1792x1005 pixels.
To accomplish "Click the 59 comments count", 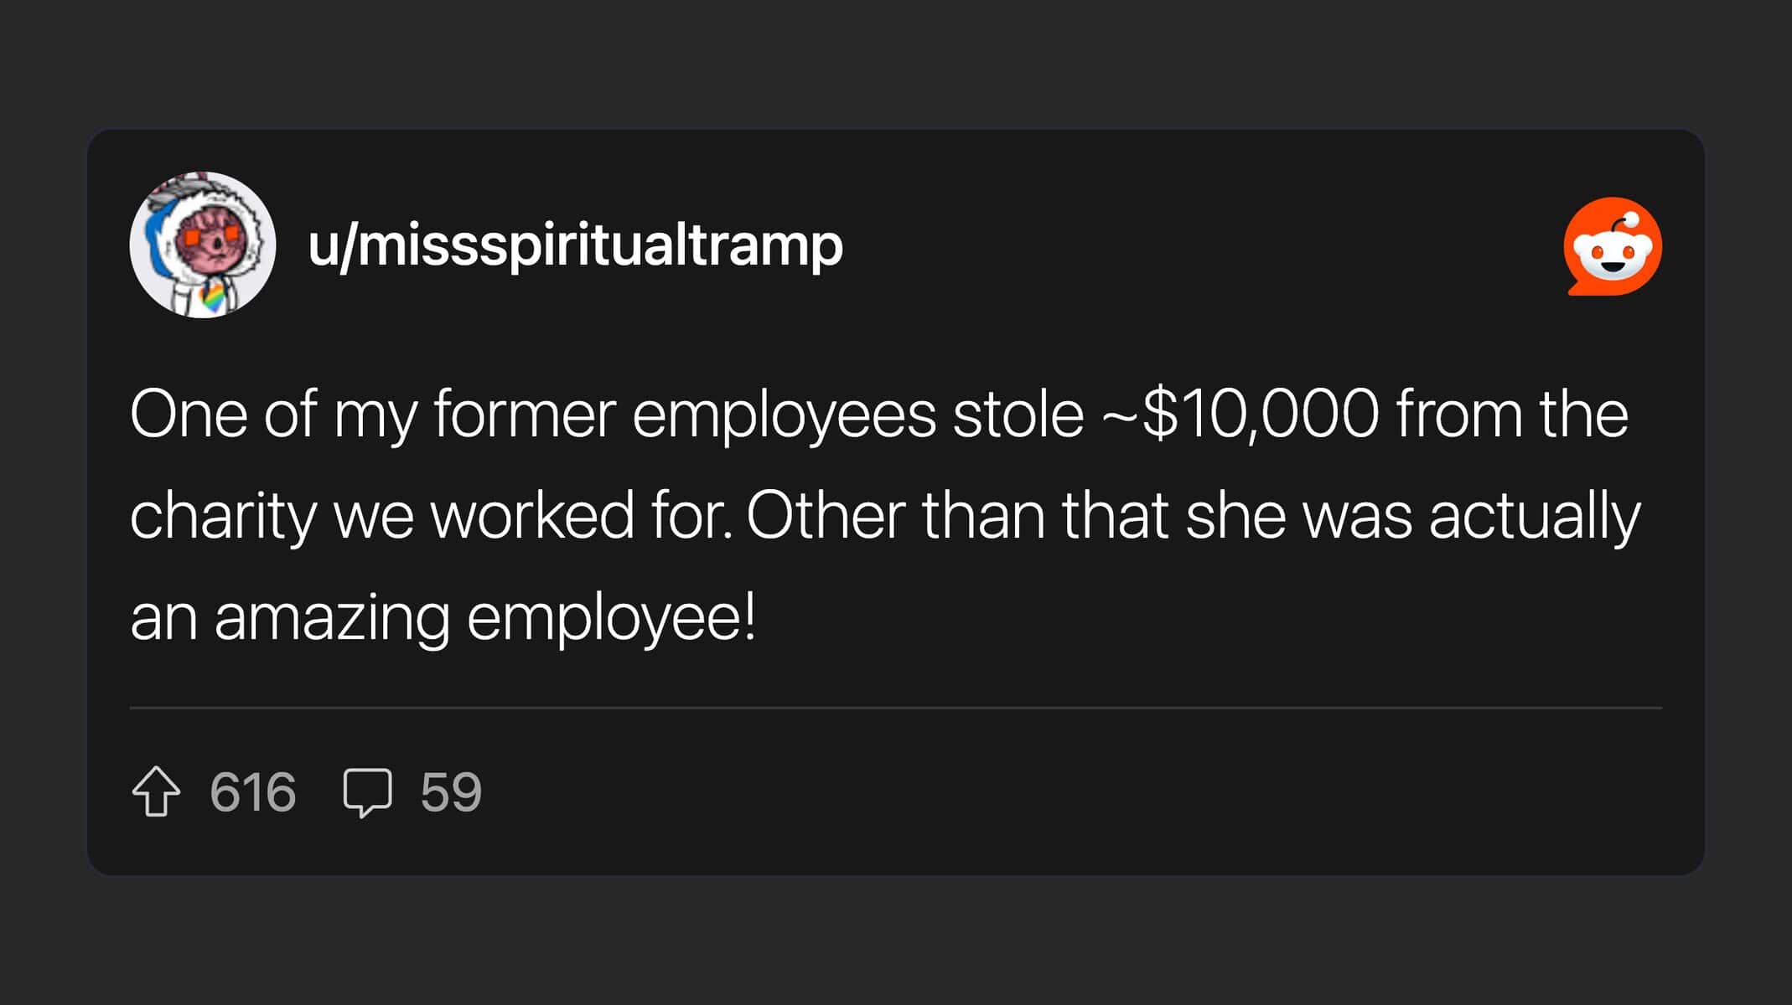I will point(451,791).
